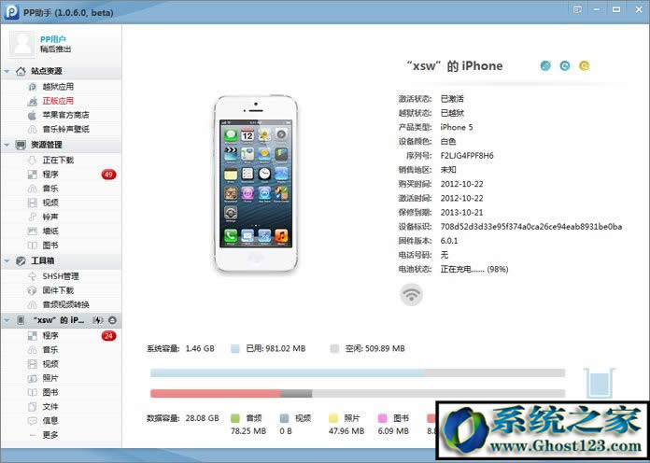Screen dimensions: 650x463
Task: Click the eject icon on device header
Action: (112, 320)
